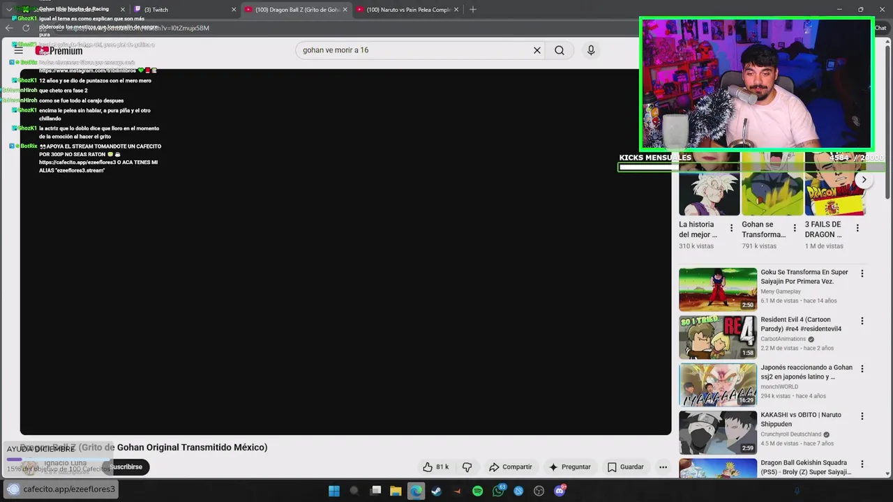Show next shorts with right chevron

pyautogui.click(x=864, y=180)
